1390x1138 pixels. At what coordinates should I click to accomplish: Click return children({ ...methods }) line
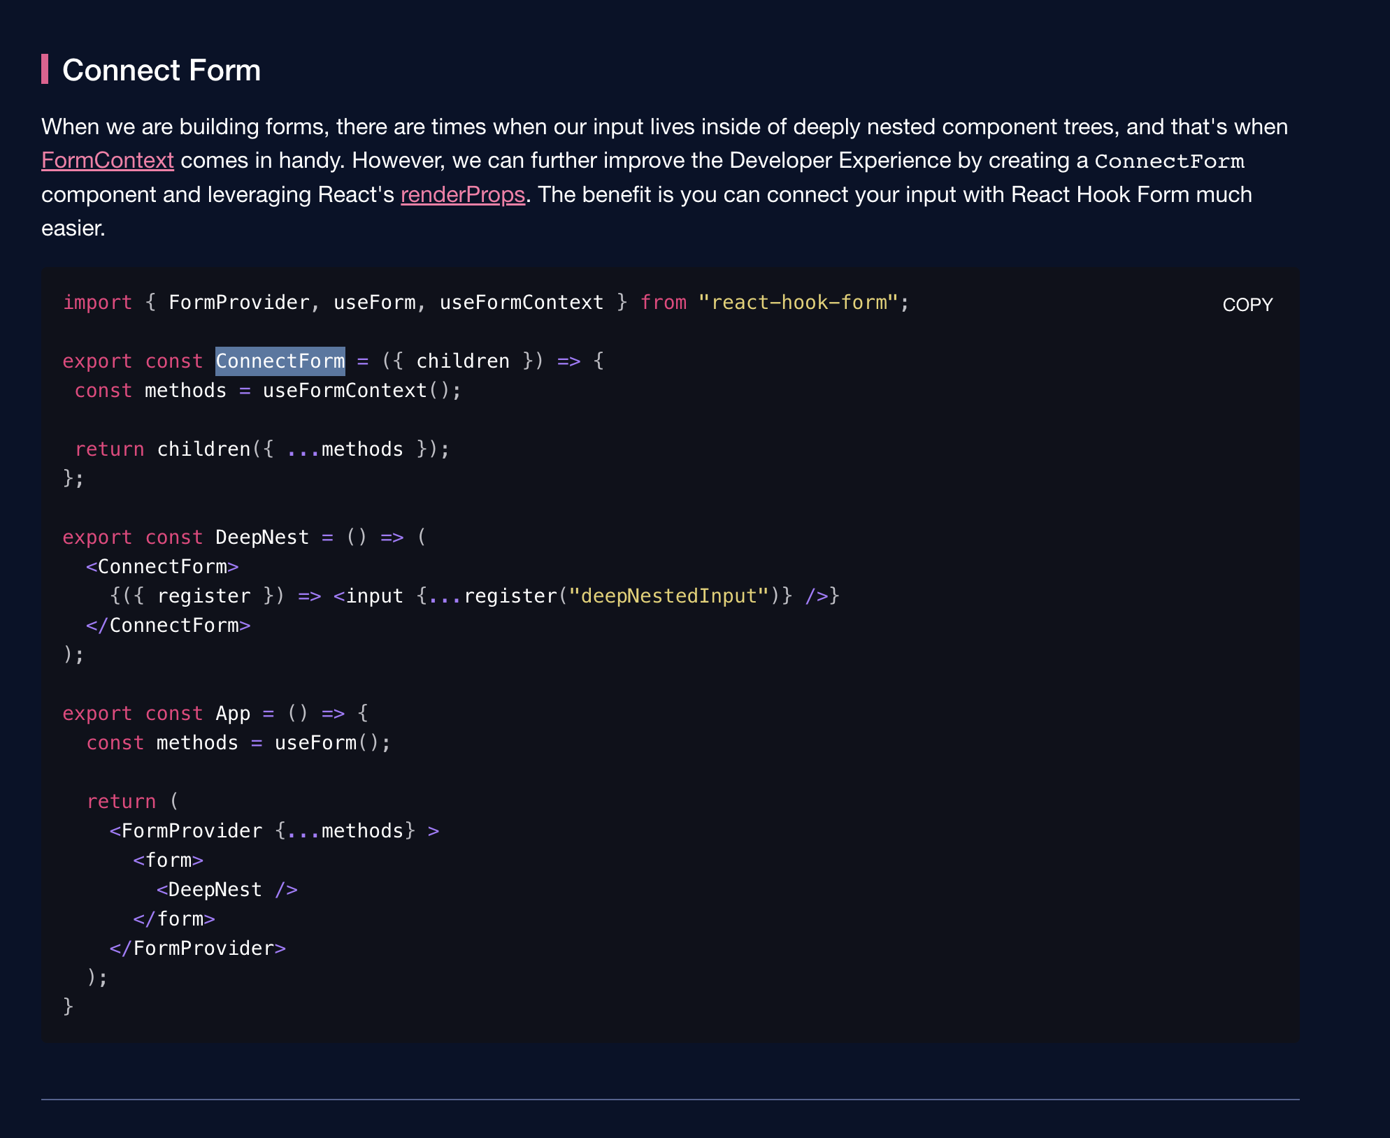261,449
